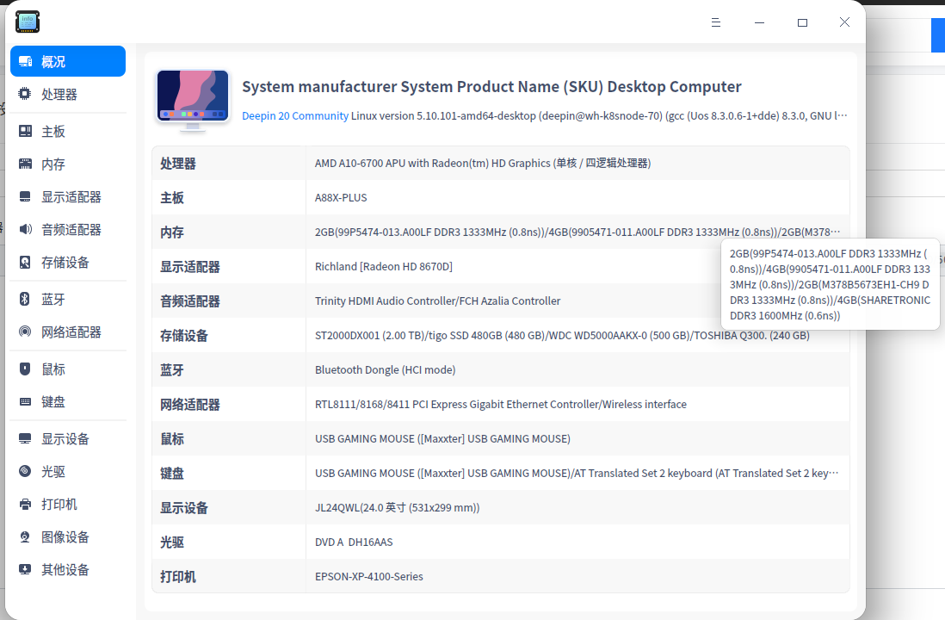Open the application hamburger menu

[x=716, y=22]
